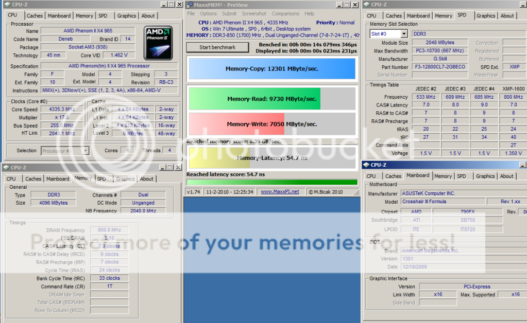This screenshot has width=527, height=323.
Task: Switch to Caches tab in the Motherboard CPU-Z window
Action: pos(393,176)
